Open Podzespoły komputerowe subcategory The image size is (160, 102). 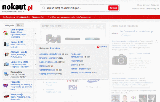click(77, 55)
